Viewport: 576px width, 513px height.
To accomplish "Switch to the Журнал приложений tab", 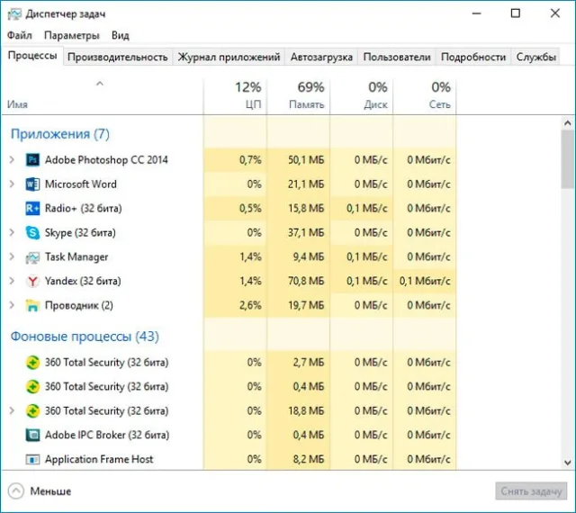I will pos(229,57).
